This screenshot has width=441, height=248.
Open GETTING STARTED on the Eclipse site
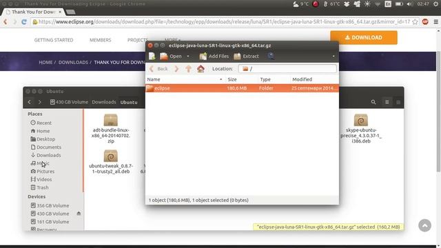54,40
